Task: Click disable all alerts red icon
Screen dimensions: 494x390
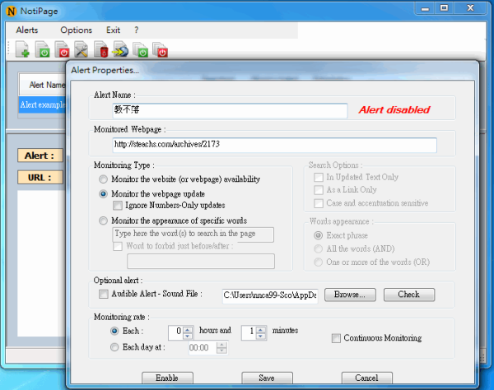Action: (x=160, y=49)
